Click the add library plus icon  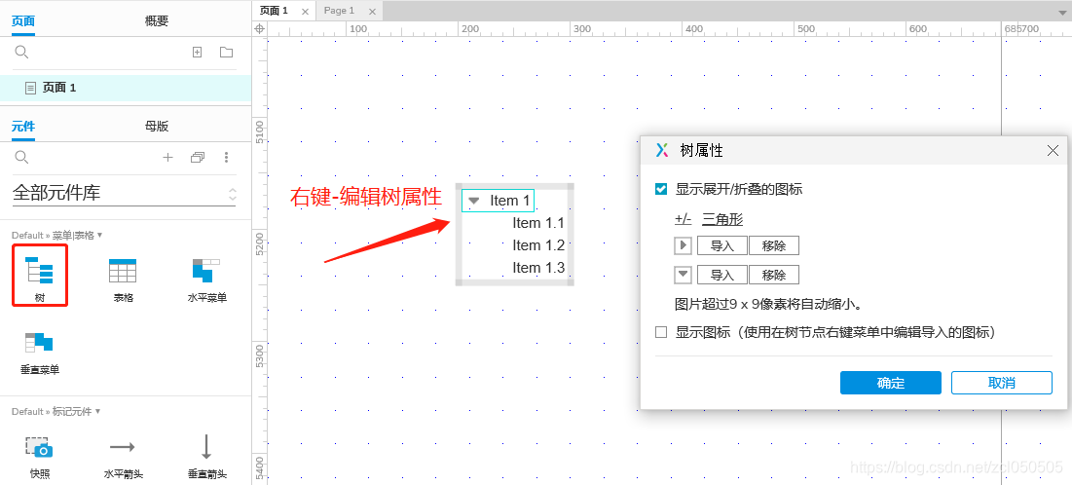pyautogui.click(x=167, y=158)
